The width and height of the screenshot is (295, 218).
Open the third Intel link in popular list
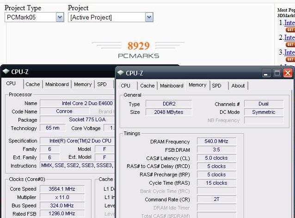point(289,52)
